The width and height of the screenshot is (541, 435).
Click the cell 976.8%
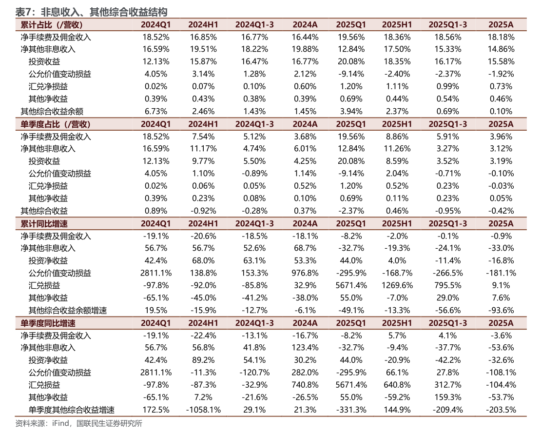[305, 273]
